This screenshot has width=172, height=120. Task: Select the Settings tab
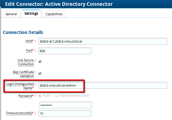click(x=31, y=13)
